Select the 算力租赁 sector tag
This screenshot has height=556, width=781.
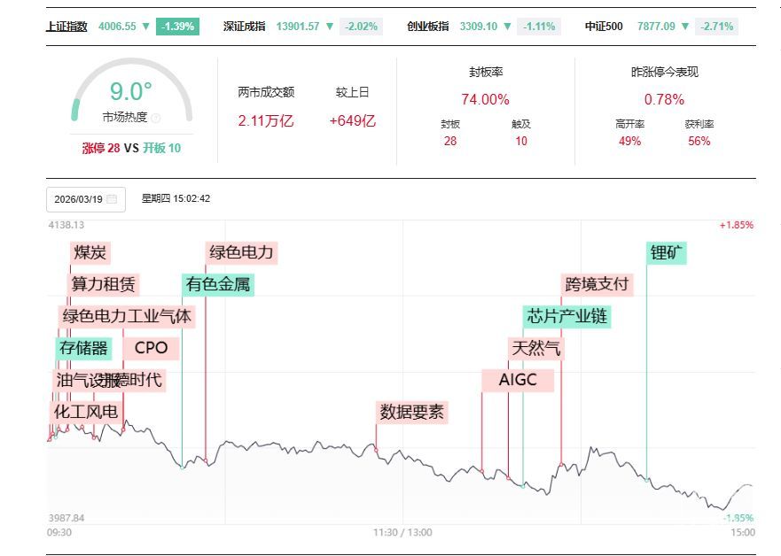(x=103, y=284)
